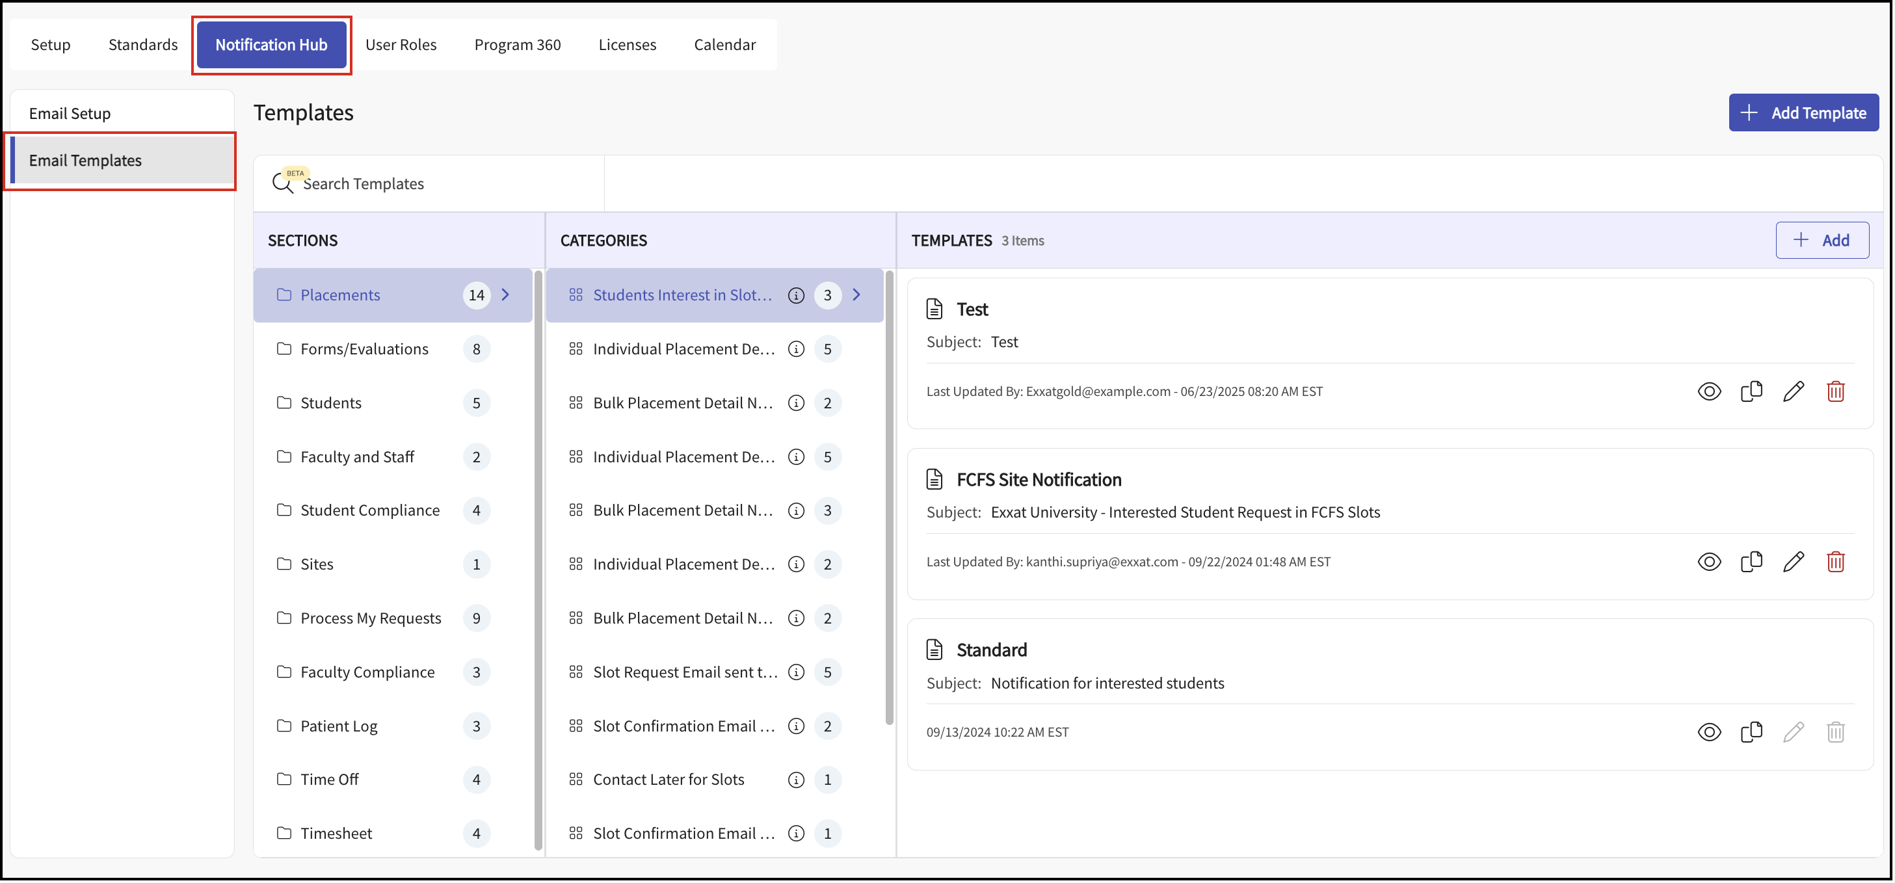Delete the Test template

(x=1835, y=391)
